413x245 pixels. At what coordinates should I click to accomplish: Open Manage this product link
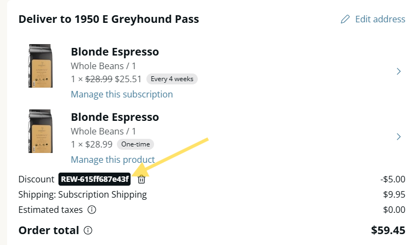coord(113,160)
